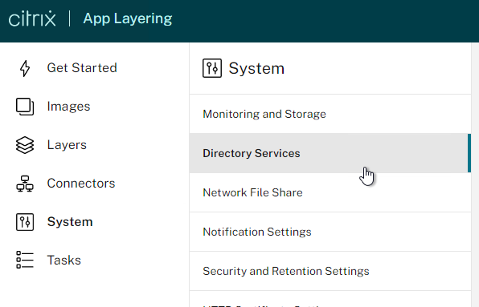479x307 pixels.
Task: Go to the Images section
Action: pyautogui.click(x=68, y=107)
